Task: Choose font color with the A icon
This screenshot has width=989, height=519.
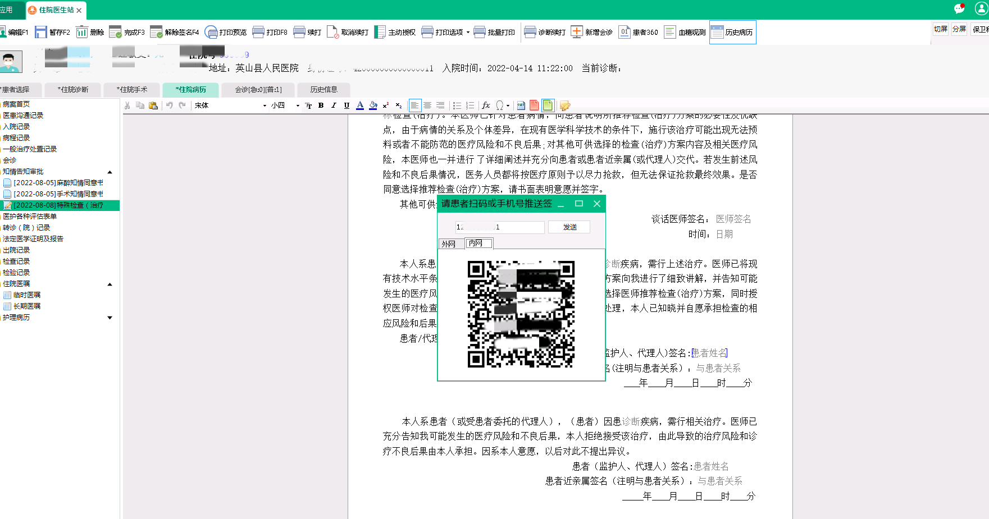Action: tap(360, 105)
